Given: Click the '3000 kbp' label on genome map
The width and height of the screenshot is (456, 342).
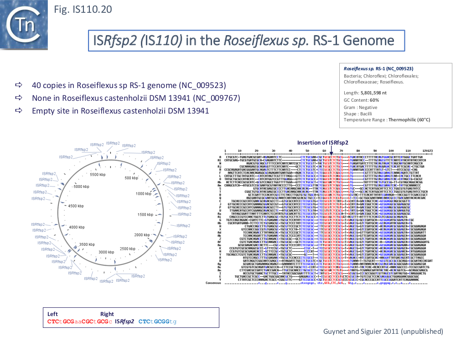Looking at the screenshot, I should click(x=106, y=252).
